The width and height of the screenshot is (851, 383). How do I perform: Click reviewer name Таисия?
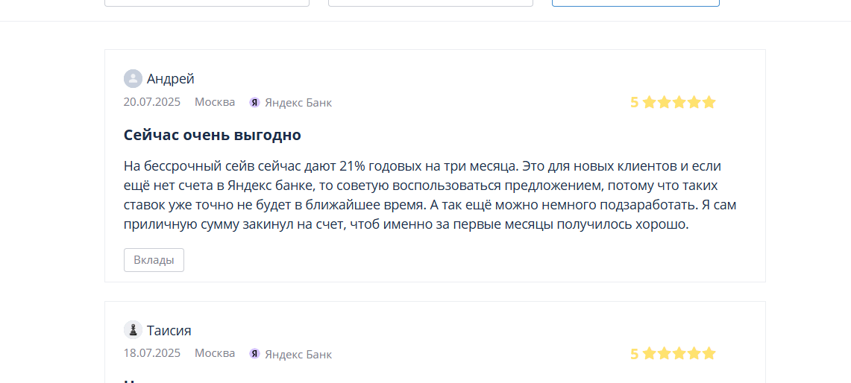[x=169, y=330]
